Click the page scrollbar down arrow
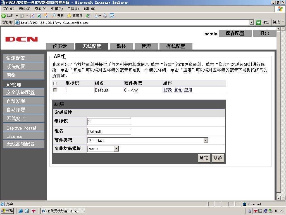 click(278, 198)
